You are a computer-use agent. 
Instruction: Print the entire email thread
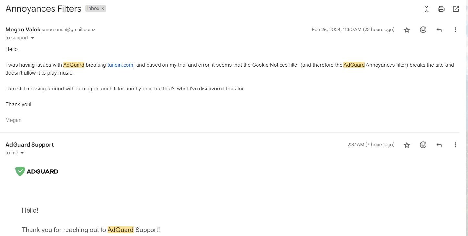pos(441,9)
